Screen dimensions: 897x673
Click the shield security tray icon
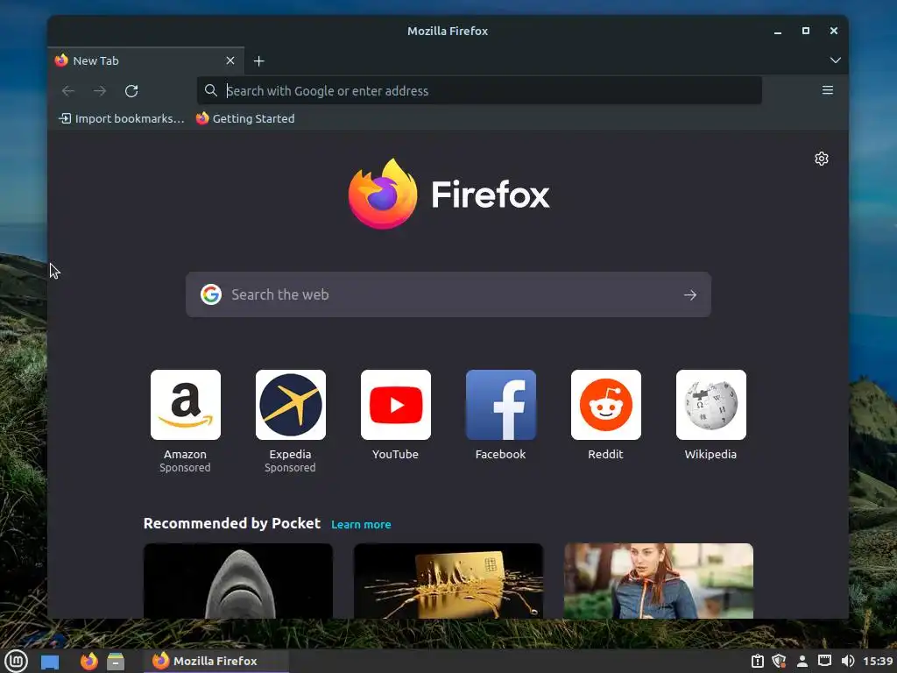[x=779, y=661]
